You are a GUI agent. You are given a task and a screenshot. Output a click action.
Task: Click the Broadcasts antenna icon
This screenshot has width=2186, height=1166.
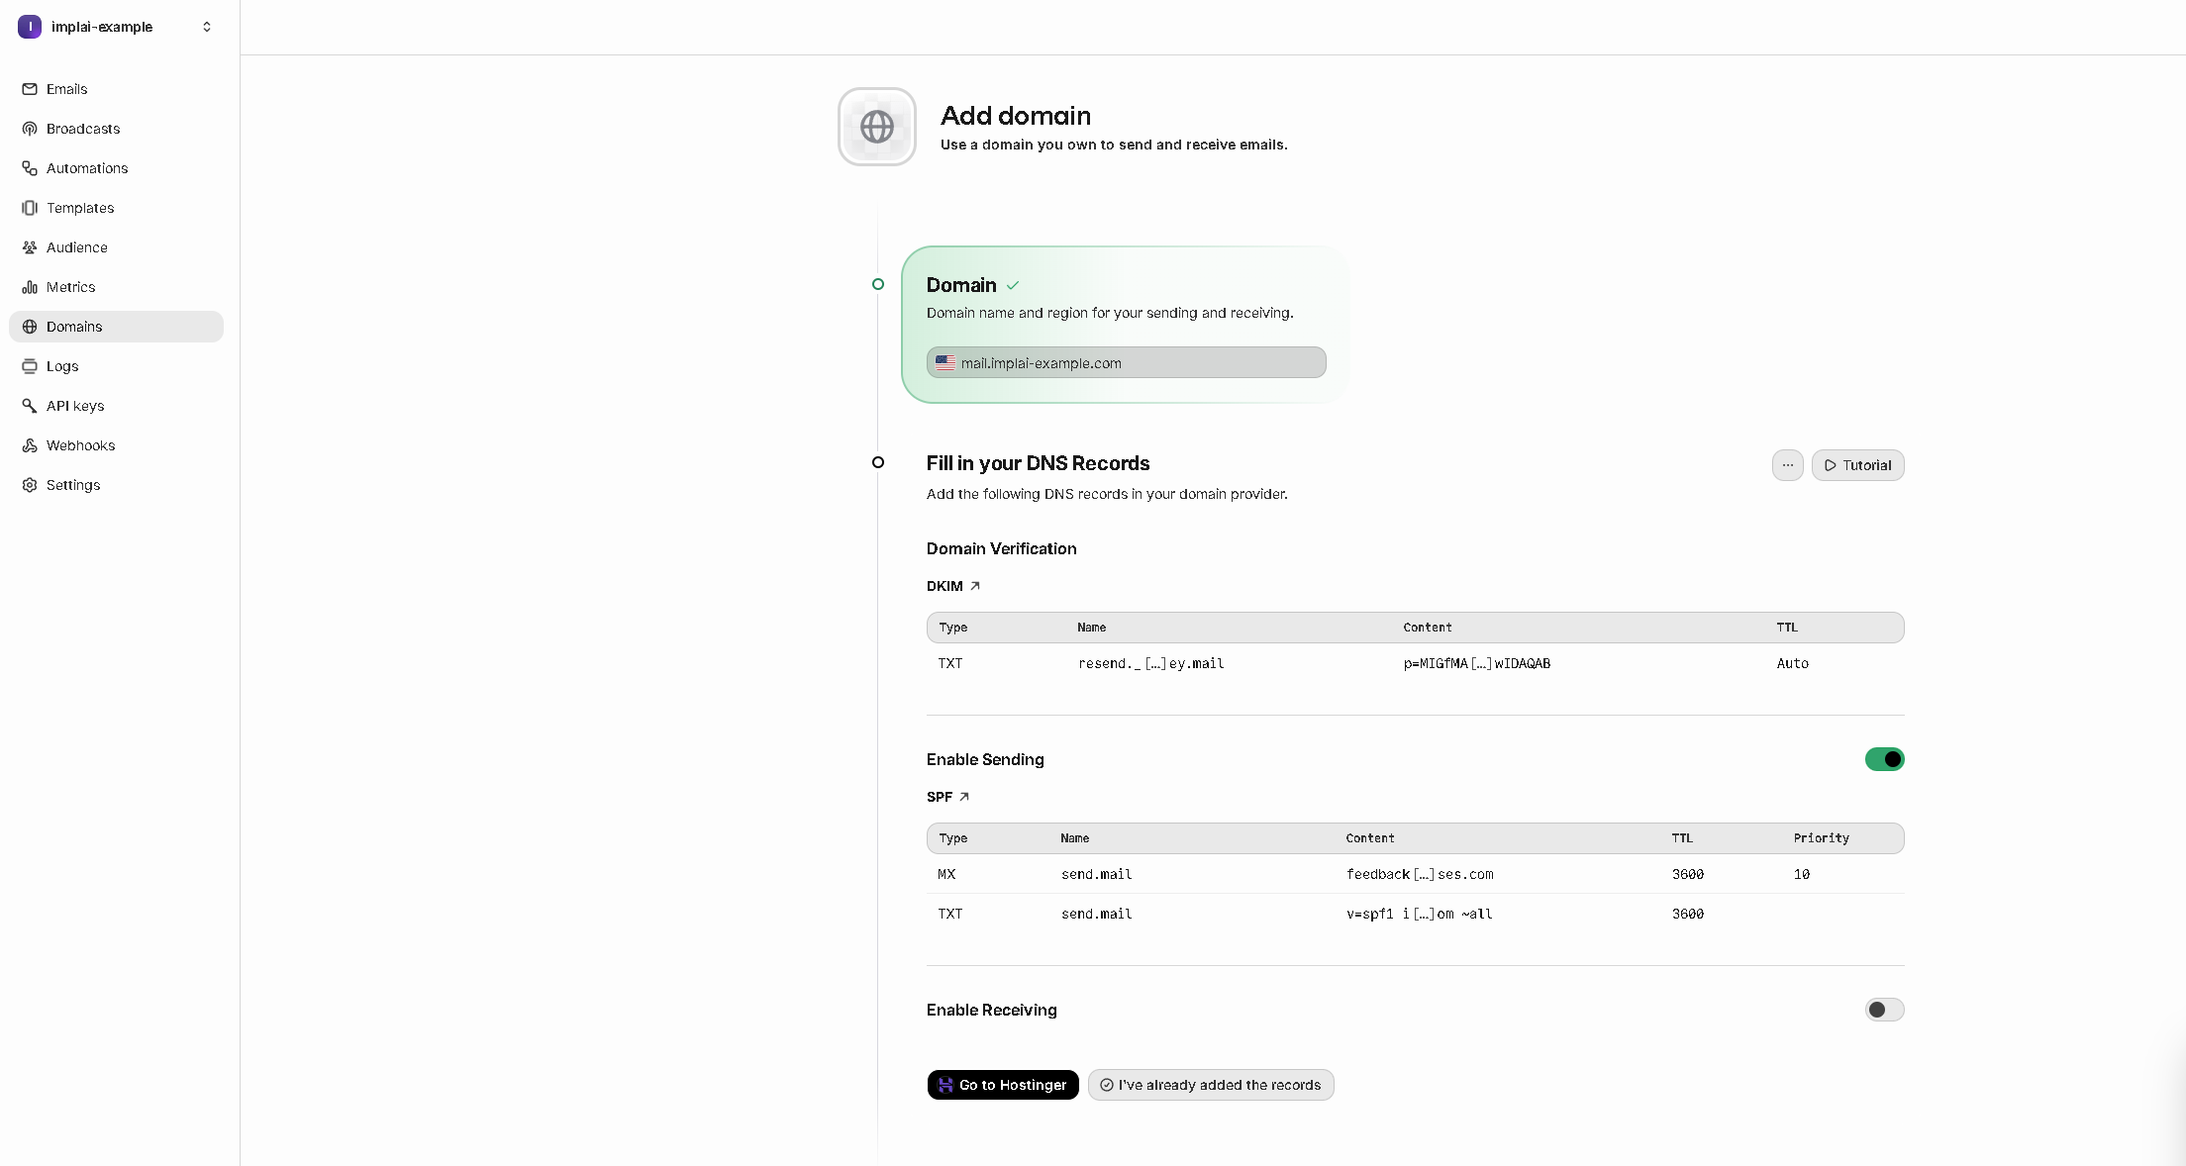click(30, 129)
